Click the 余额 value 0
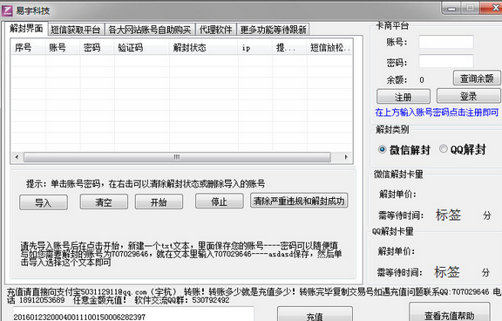The height and width of the screenshot is (321, 502). (x=422, y=79)
